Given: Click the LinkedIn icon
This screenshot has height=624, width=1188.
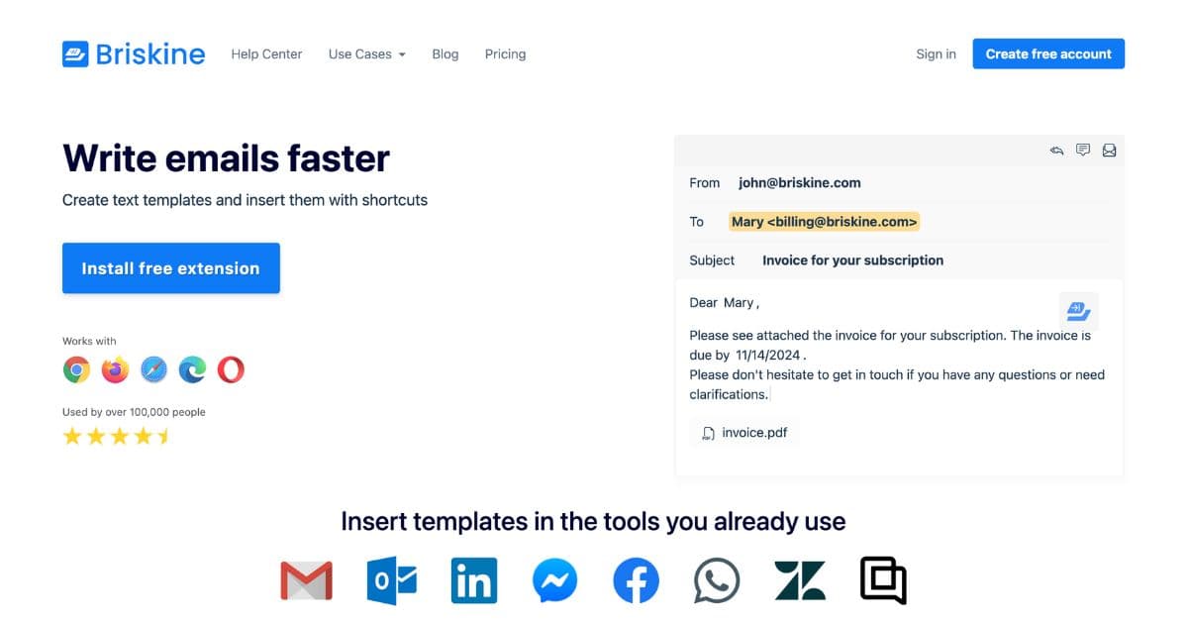Looking at the screenshot, I should coord(474,580).
